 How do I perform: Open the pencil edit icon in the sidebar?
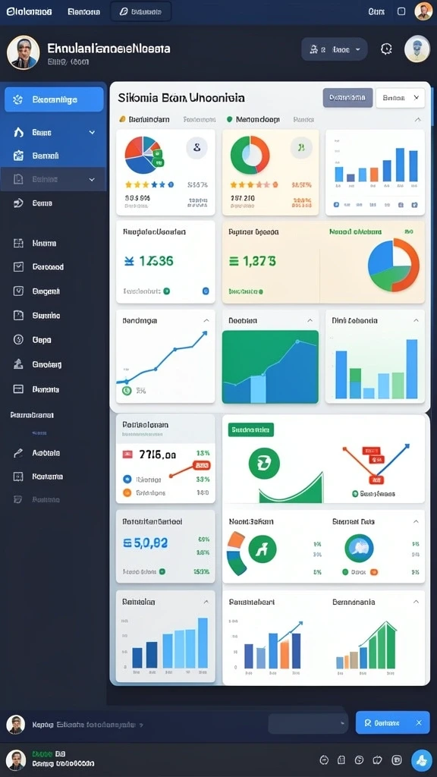pyautogui.click(x=18, y=452)
